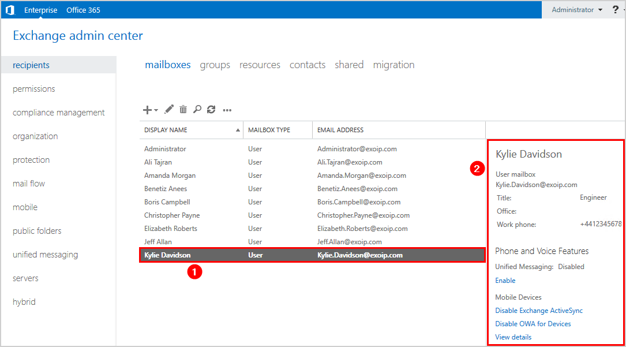This screenshot has height=347, width=626.
Task: Delete the selected mailbox via trash icon
Action: [x=183, y=109]
